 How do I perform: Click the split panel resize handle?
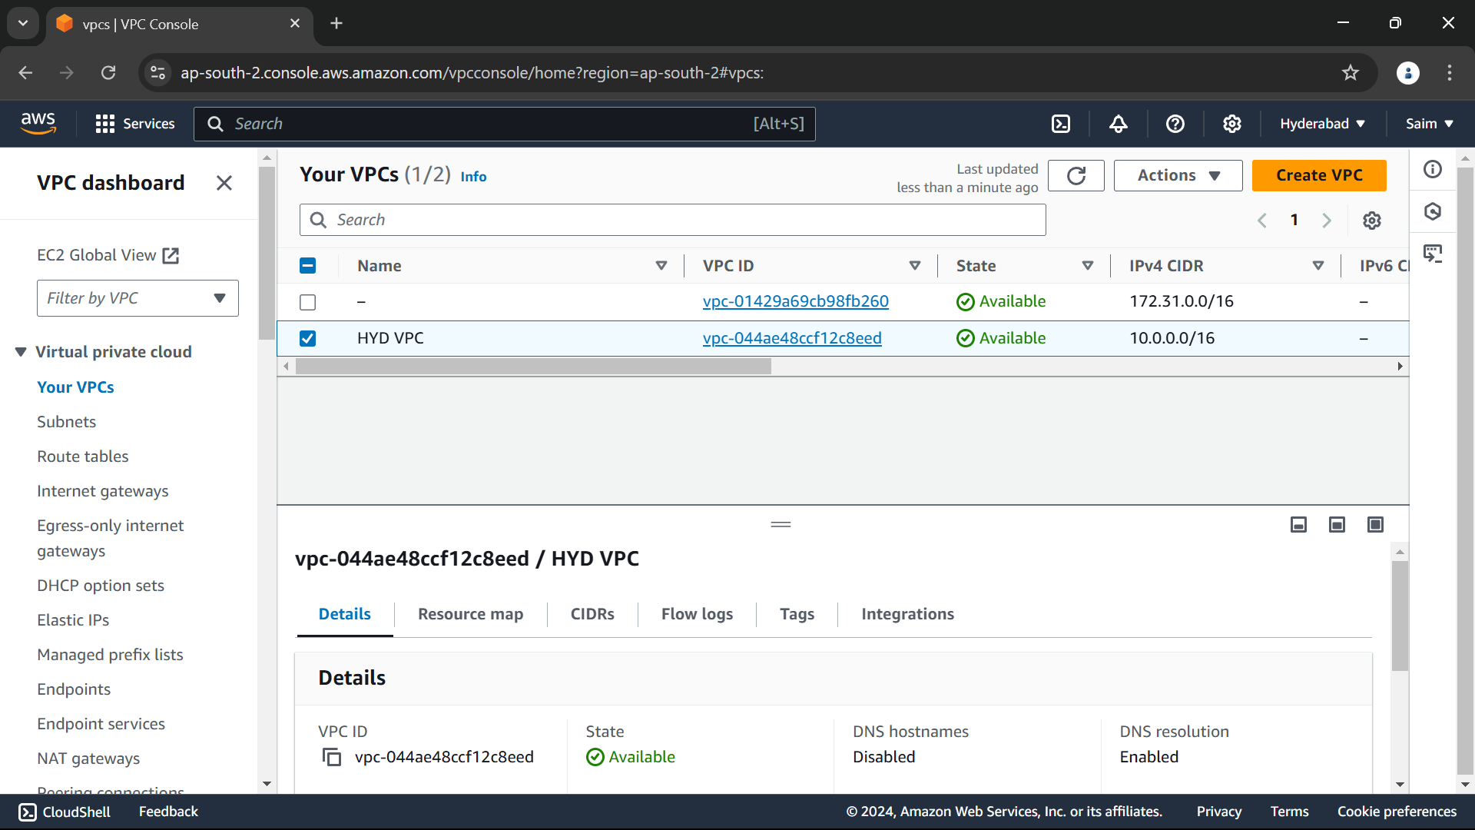pos(781,524)
